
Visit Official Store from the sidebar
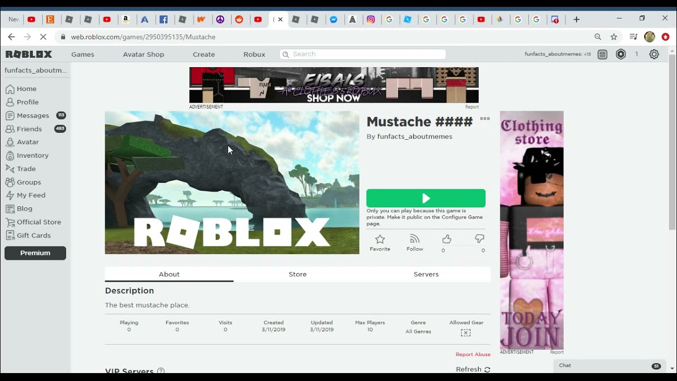pos(33,222)
